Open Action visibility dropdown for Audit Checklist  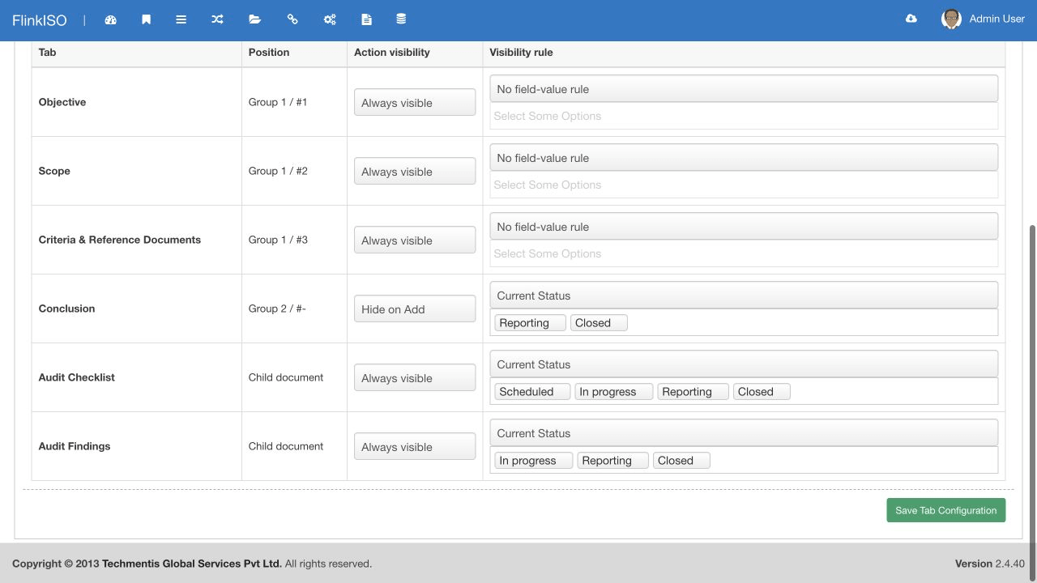[x=415, y=377]
